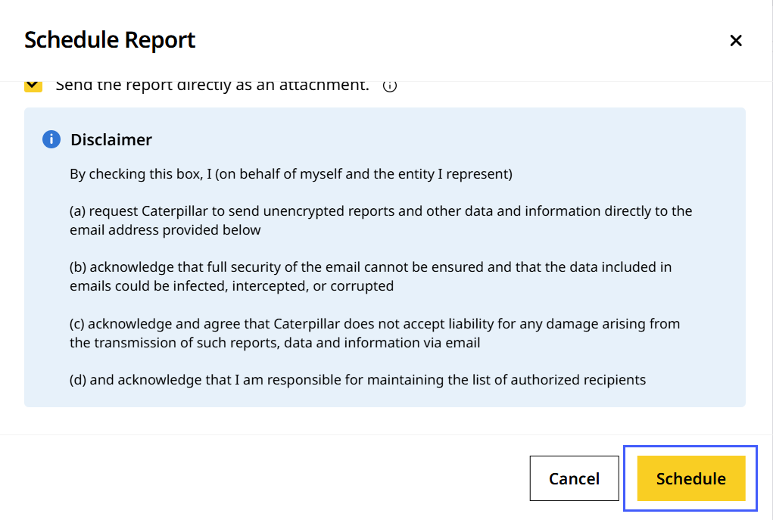Click the 'email address provided below' line
Image resolution: width=773 pixels, height=520 pixels.
[x=165, y=230]
